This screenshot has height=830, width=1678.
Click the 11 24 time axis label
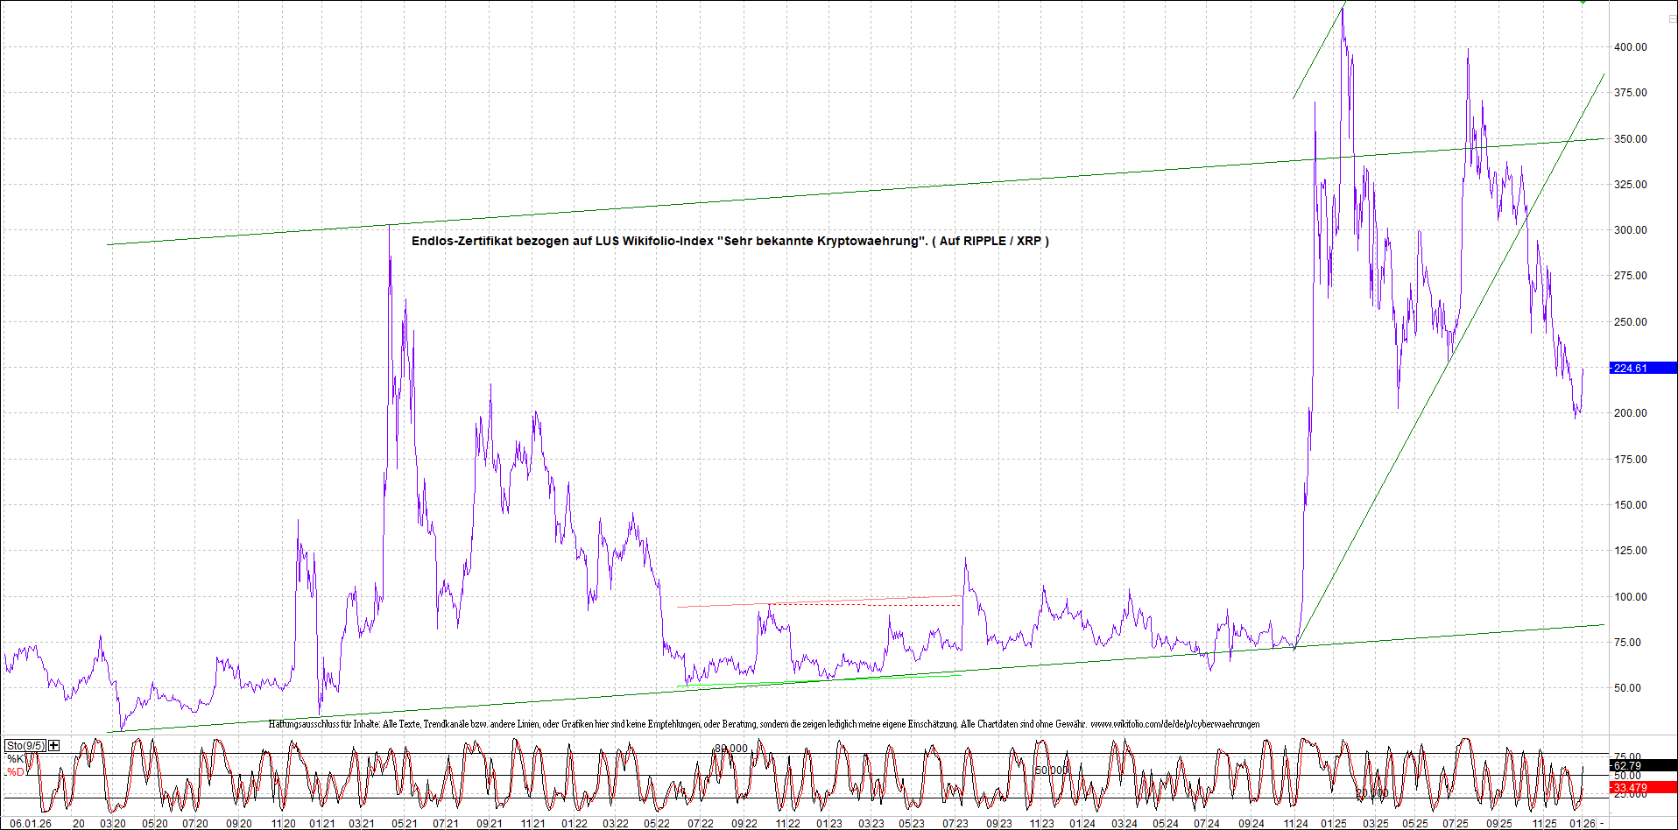(1295, 824)
